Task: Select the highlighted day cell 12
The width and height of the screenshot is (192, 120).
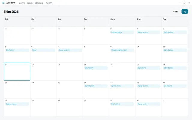Action: (17, 72)
